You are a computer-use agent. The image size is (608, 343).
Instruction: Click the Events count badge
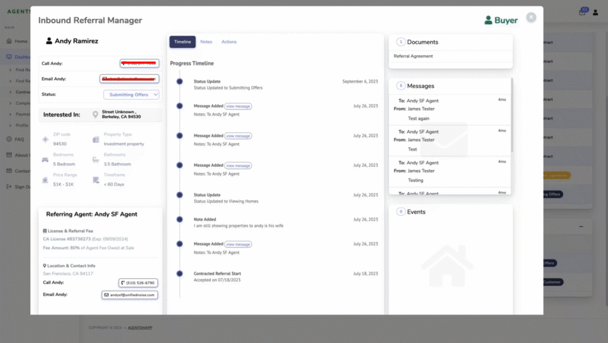(x=401, y=212)
